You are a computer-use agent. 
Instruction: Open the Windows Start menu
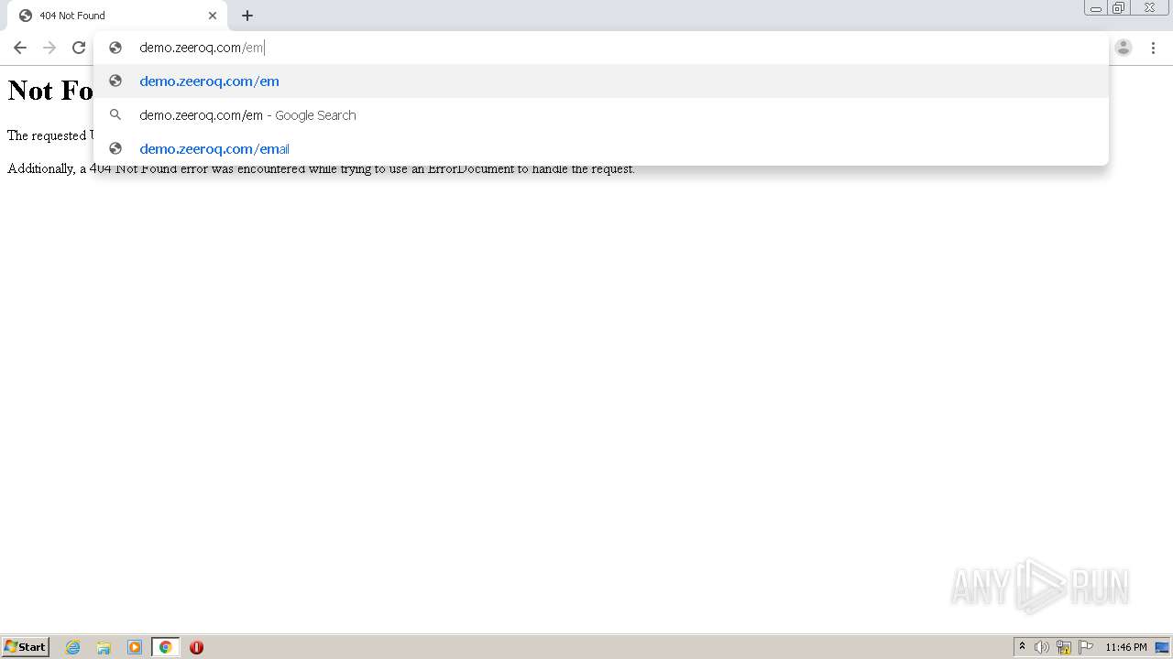(25, 647)
